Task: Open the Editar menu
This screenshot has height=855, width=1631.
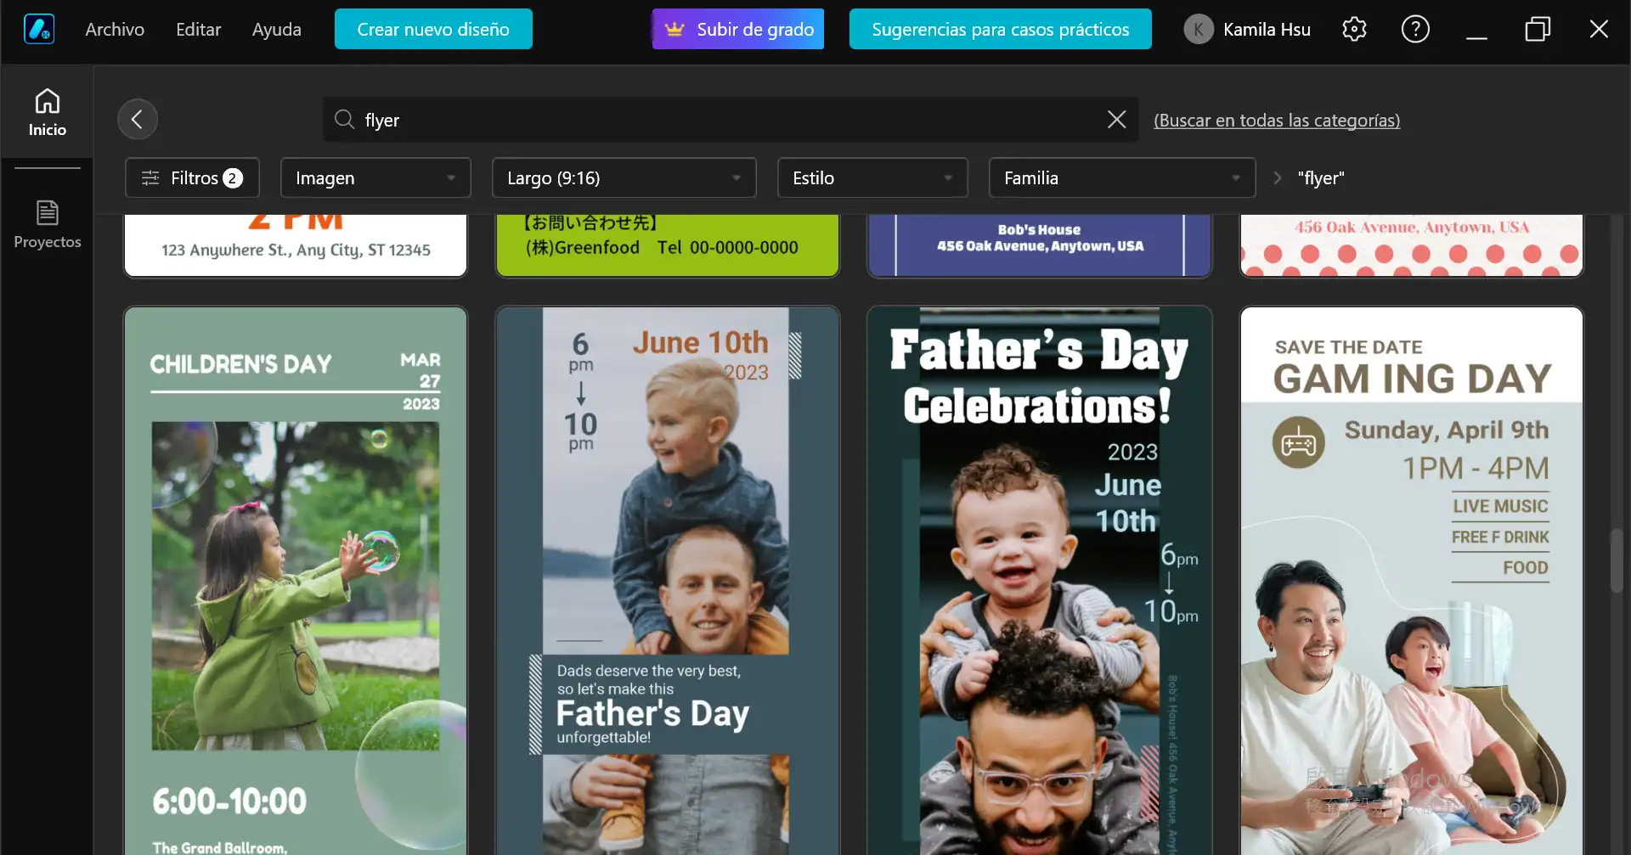Action: 198,29
